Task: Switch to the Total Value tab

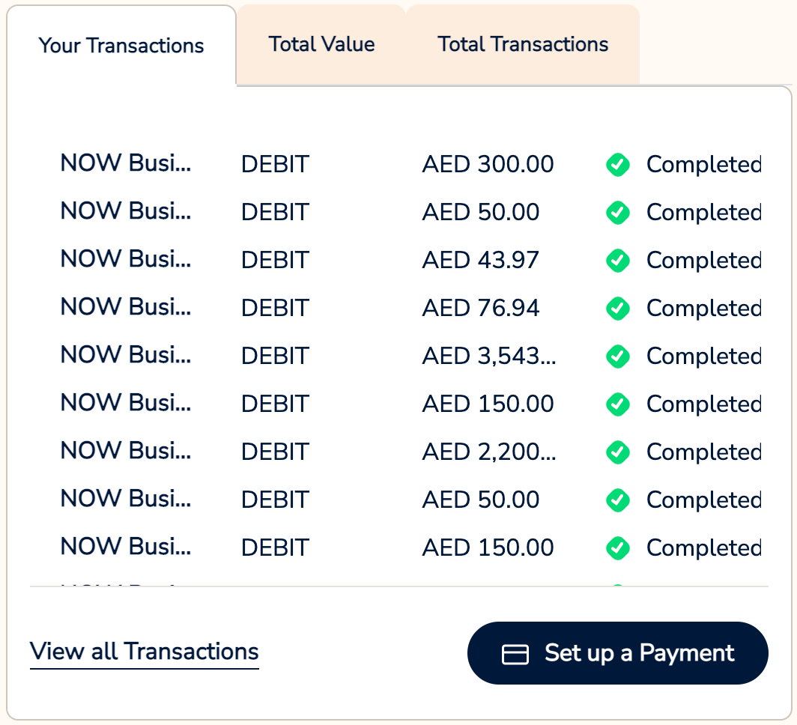Action: [x=321, y=44]
